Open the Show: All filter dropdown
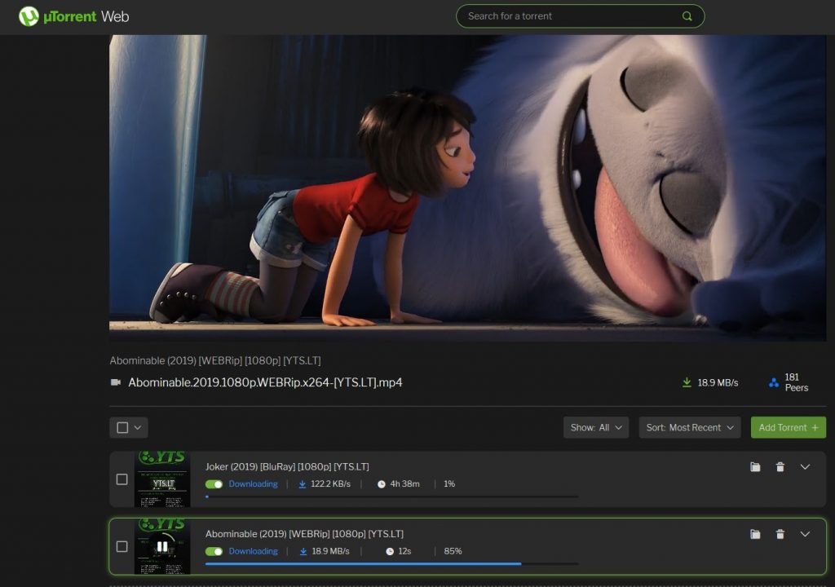The width and height of the screenshot is (835, 587). (596, 427)
